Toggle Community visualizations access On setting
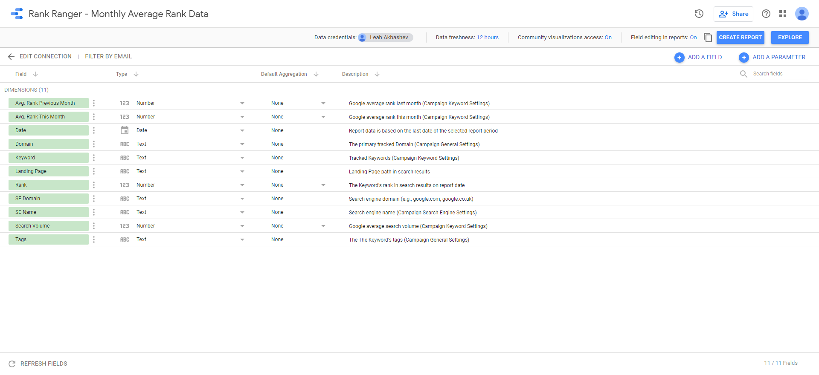Image resolution: width=819 pixels, height=375 pixels. pyautogui.click(x=608, y=37)
